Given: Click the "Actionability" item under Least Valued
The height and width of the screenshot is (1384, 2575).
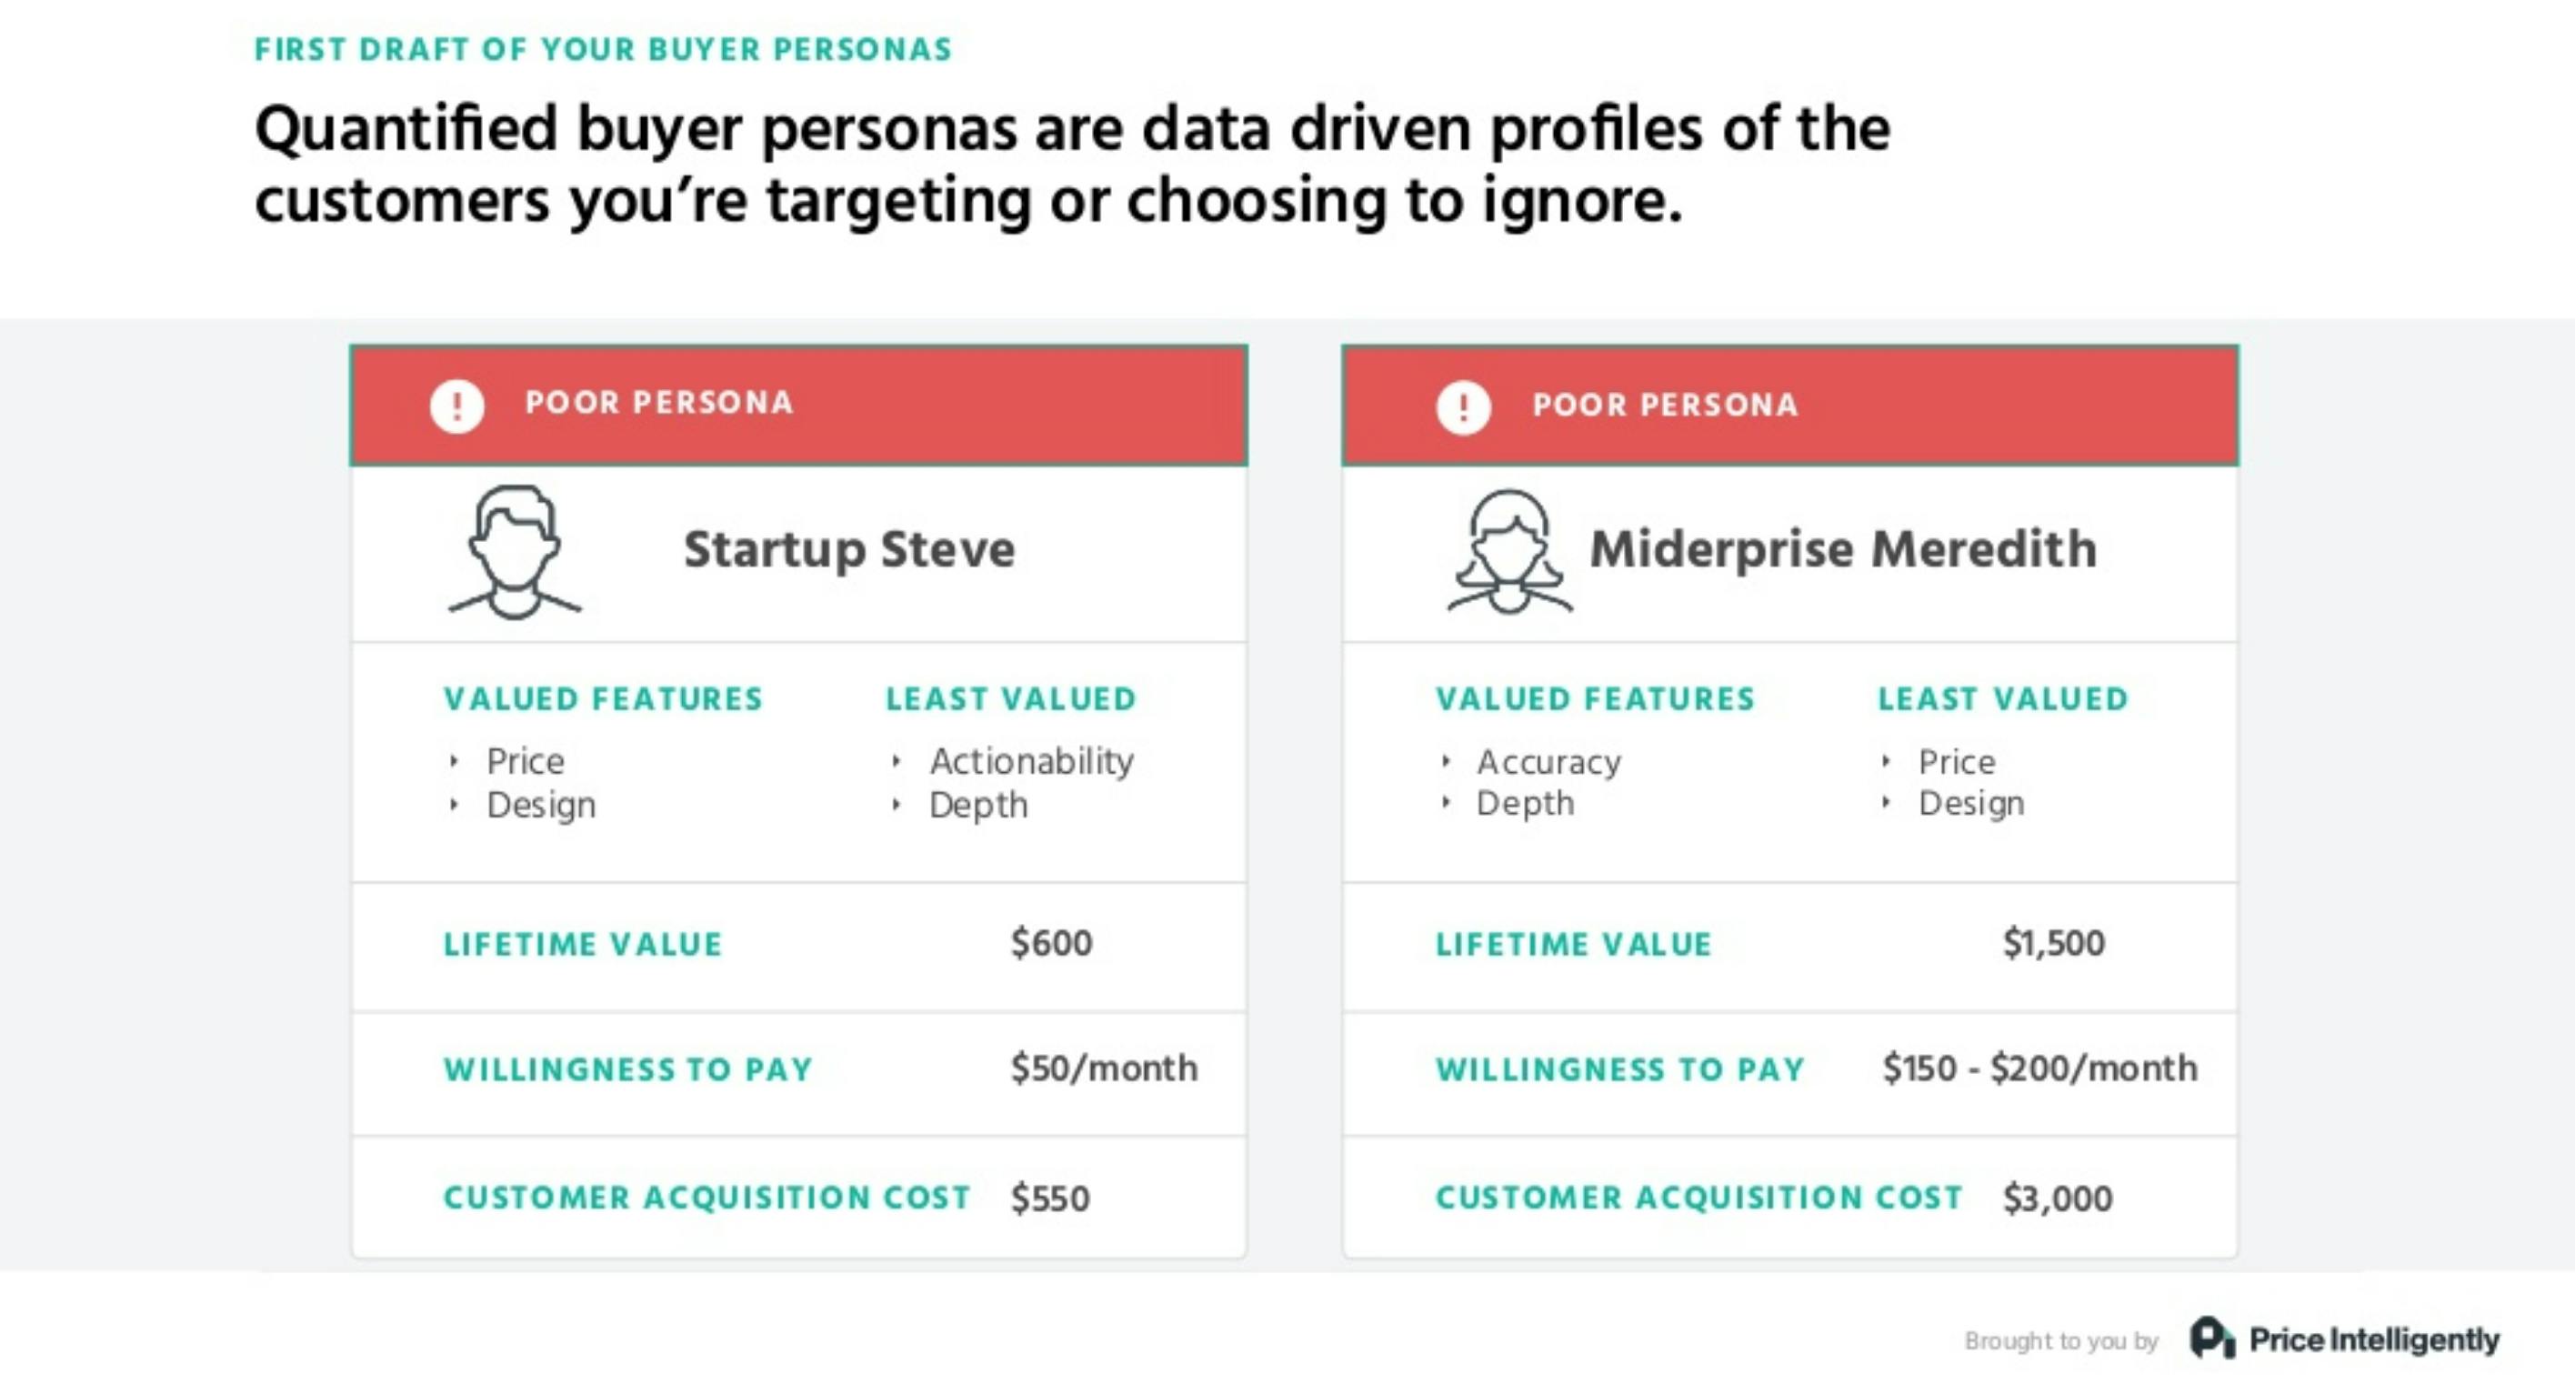Looking at the screenshot, I should [1032, 761].
